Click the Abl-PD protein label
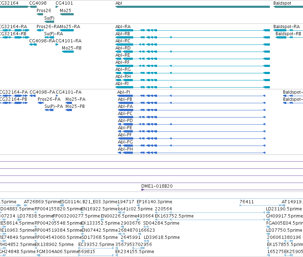 point(125,121)
